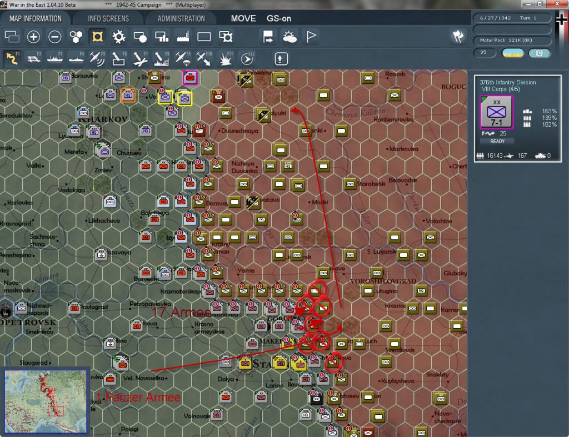Click the German cross flag emblem
Image resolution: width=569 pixels, height=437 pixels.
coord(562,20)
